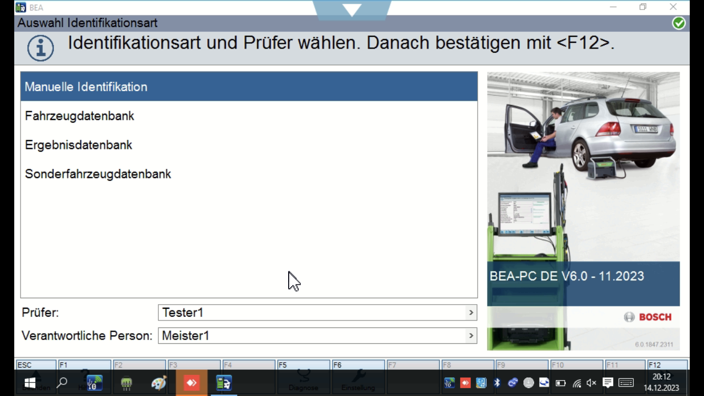Click the blue link tray icon
Image resolution: width=704 pixels, height=396 pixels.
pos(512,383)
